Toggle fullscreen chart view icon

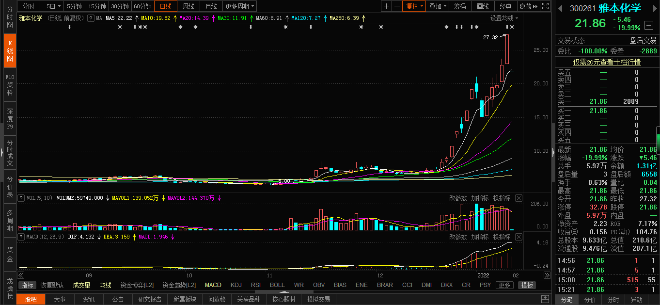coord(545,6)
